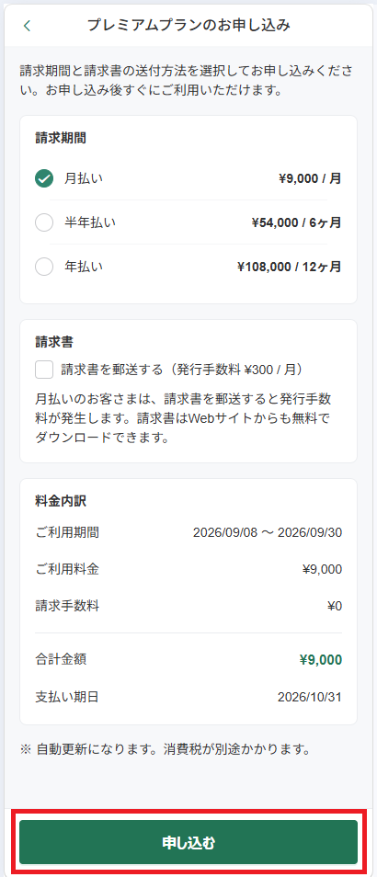The height and width of the screenshot is (877, 377).
Task: Click the 半年払い option label
Action: click(x=90, y=222)
